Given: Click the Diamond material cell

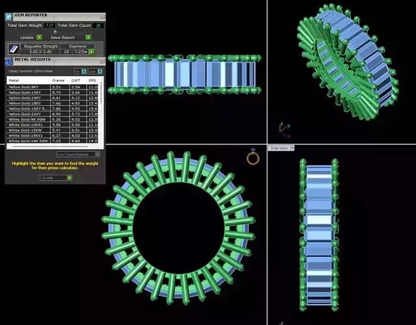Looking at the screenshot, I should tap(77, 46).
